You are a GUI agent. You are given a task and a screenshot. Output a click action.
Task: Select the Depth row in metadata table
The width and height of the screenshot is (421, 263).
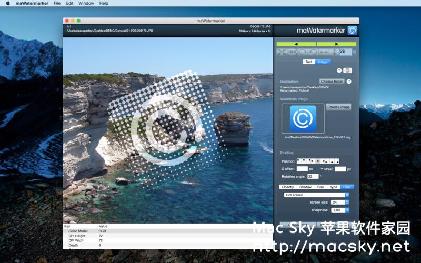[168, 245]
